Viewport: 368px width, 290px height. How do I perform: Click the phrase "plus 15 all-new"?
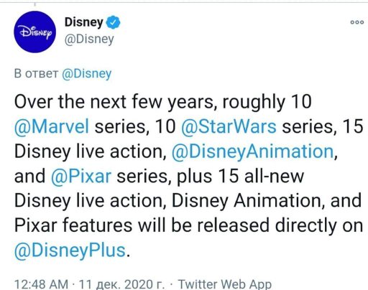(x=240, y=177)
